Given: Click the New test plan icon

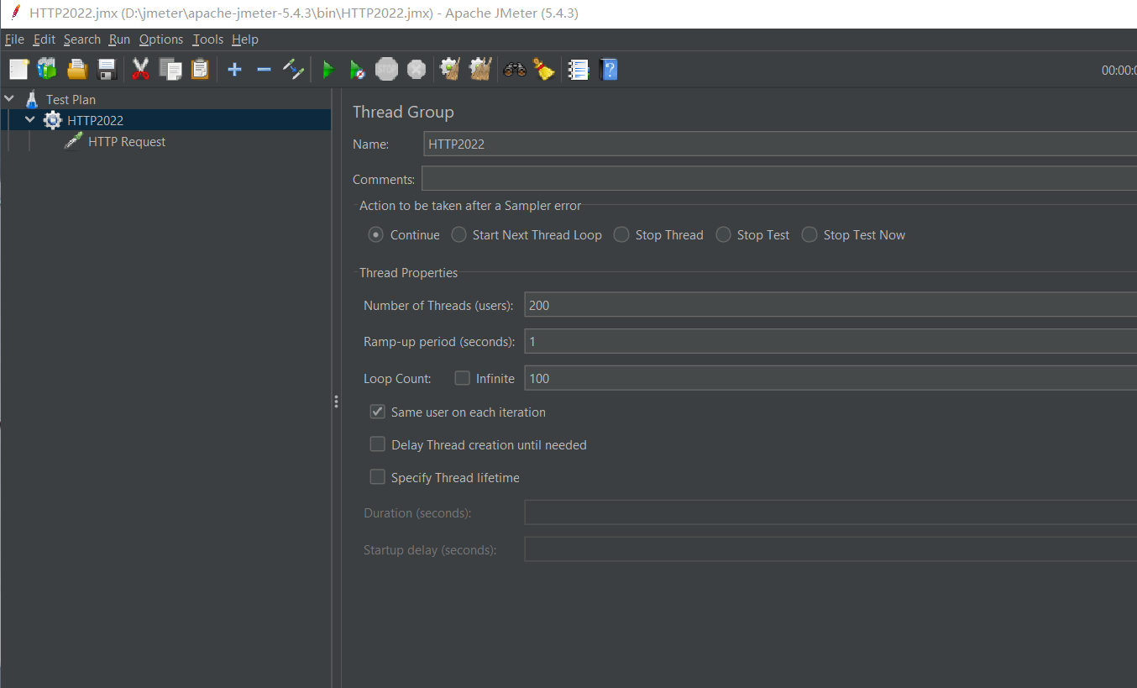Looking at the screenshot, I should pos(18,69).
